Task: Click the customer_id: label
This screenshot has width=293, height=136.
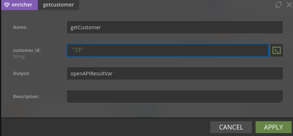Action: pyautogui.click(x=27, y=51)
